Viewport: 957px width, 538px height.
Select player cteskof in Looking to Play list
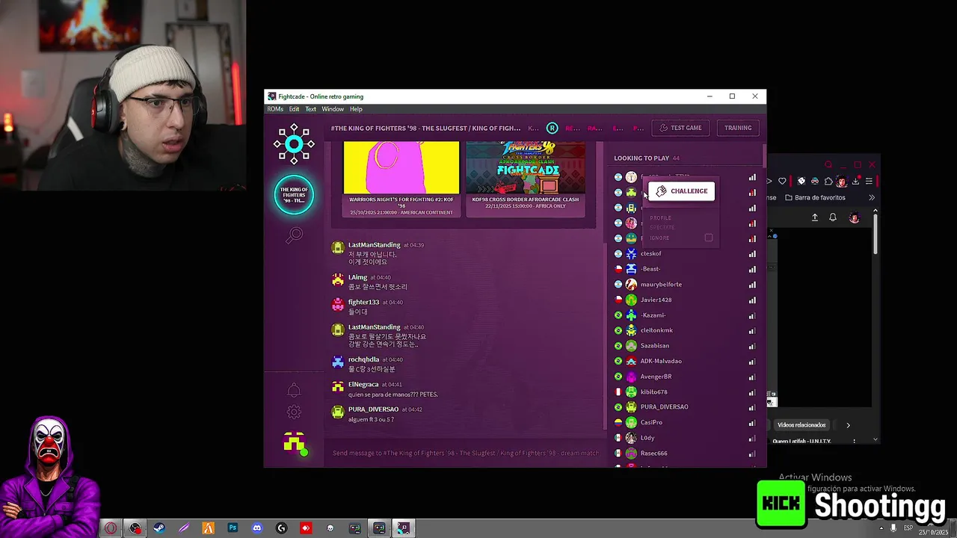650,253
